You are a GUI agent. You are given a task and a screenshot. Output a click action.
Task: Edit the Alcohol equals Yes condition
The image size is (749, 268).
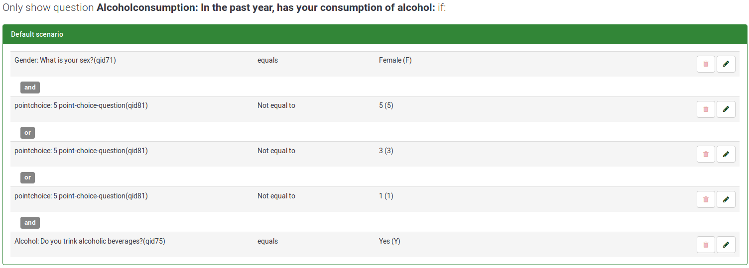(726, 245)
